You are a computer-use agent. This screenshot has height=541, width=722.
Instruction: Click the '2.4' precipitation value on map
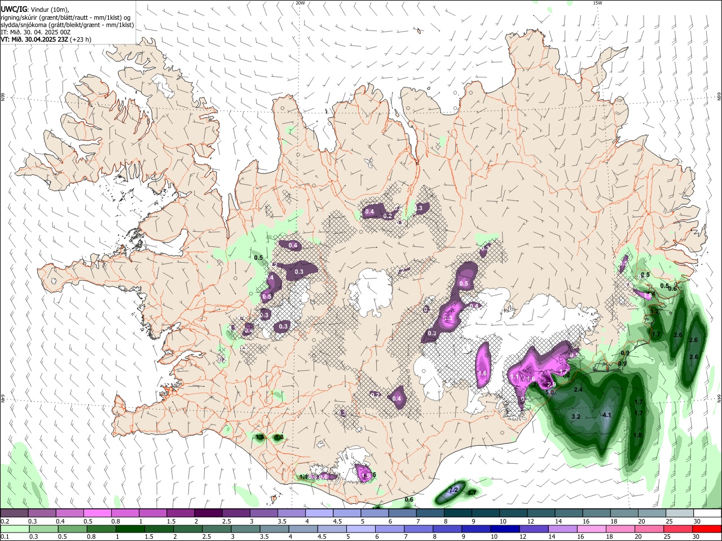(x=578, y=389)
